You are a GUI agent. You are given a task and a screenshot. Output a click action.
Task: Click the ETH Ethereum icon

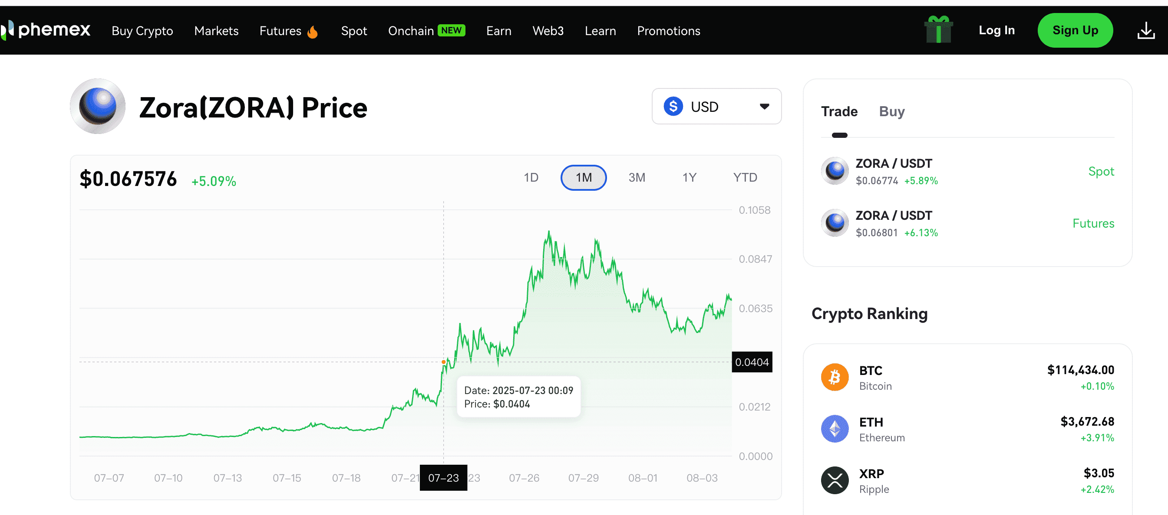tap(834, 429)
